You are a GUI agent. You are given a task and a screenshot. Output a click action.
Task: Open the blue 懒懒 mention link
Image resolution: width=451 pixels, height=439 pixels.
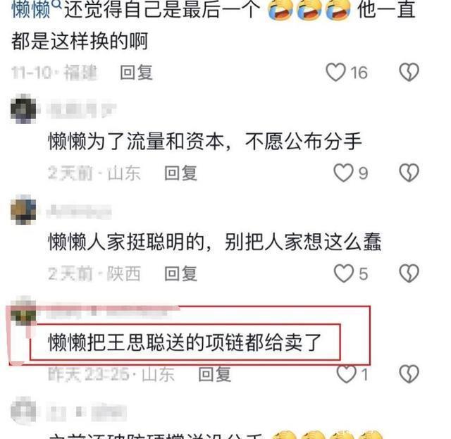click(x=31, y=9)
